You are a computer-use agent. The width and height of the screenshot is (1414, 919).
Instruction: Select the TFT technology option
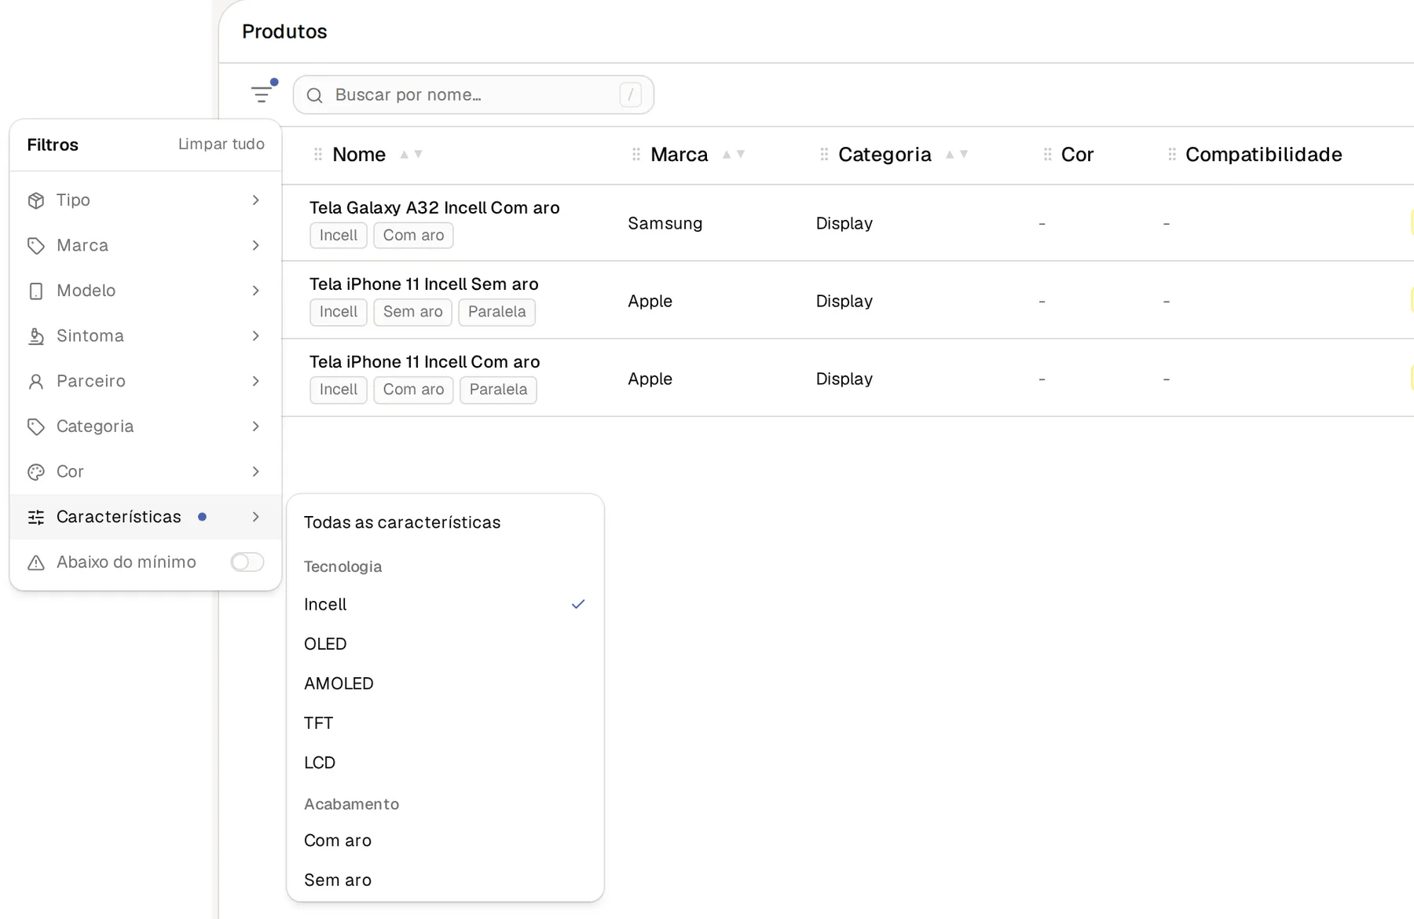point(445,723)
